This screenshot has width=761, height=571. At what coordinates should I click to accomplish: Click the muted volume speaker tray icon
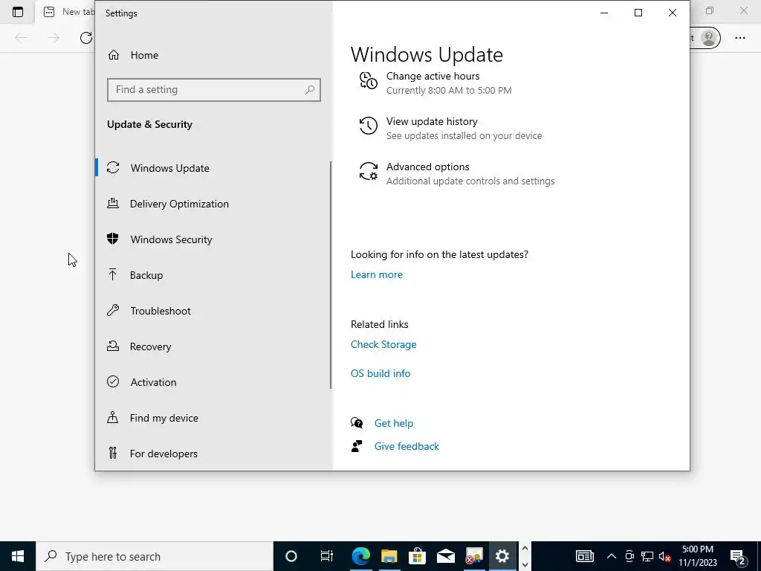coord(665,556)
